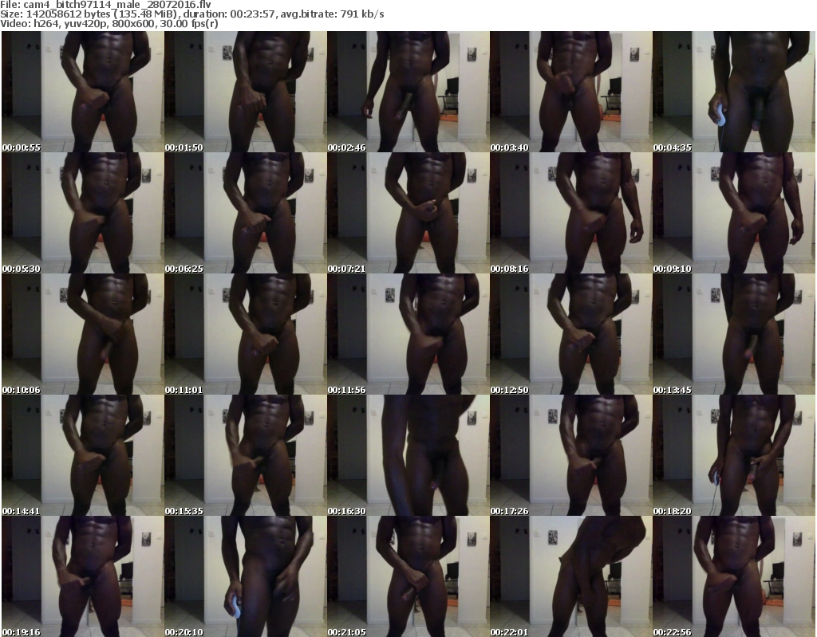Select the last thumbnail stamped 00:22:56
This screenshot has width=817, height=637.
click(x=734, y=576)
